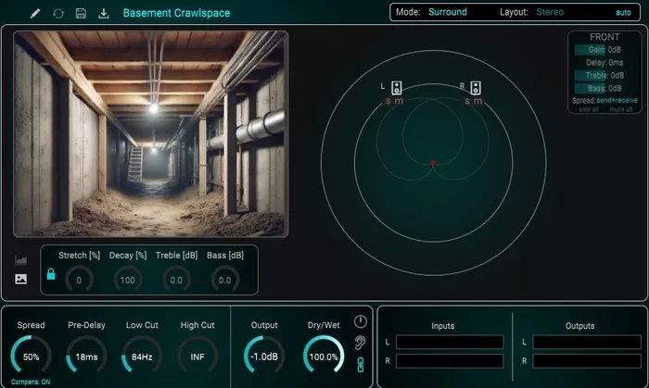
Task: Show the waveform view icon
Action: [x=20, y=260]
